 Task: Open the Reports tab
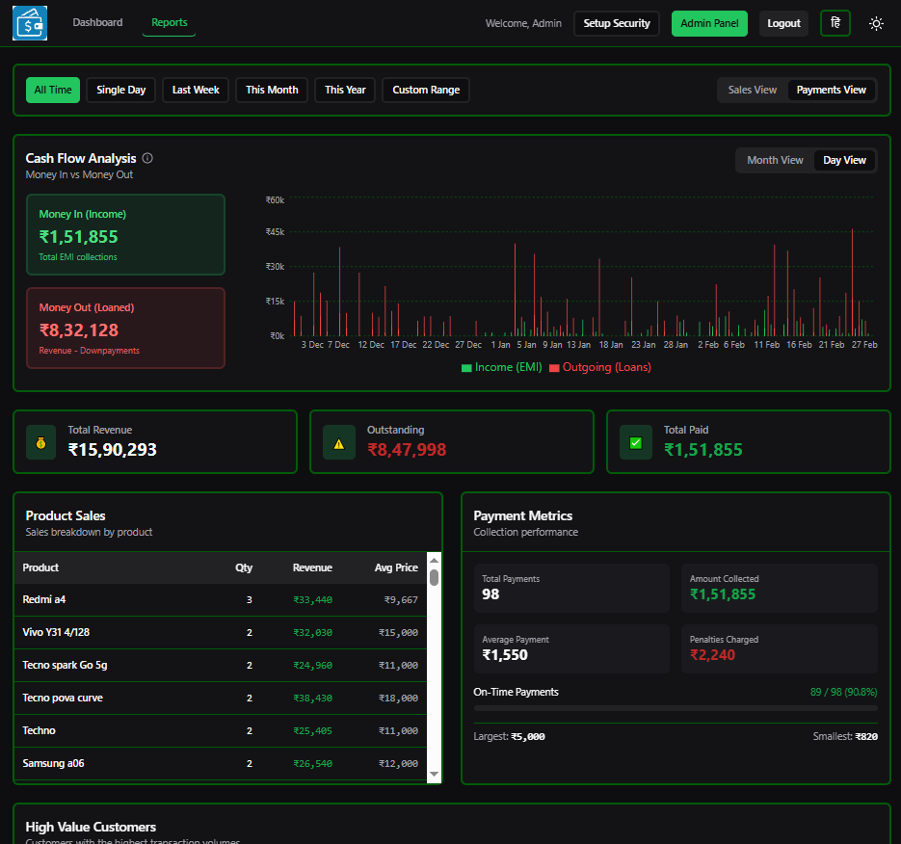click(x=169, y=22)
